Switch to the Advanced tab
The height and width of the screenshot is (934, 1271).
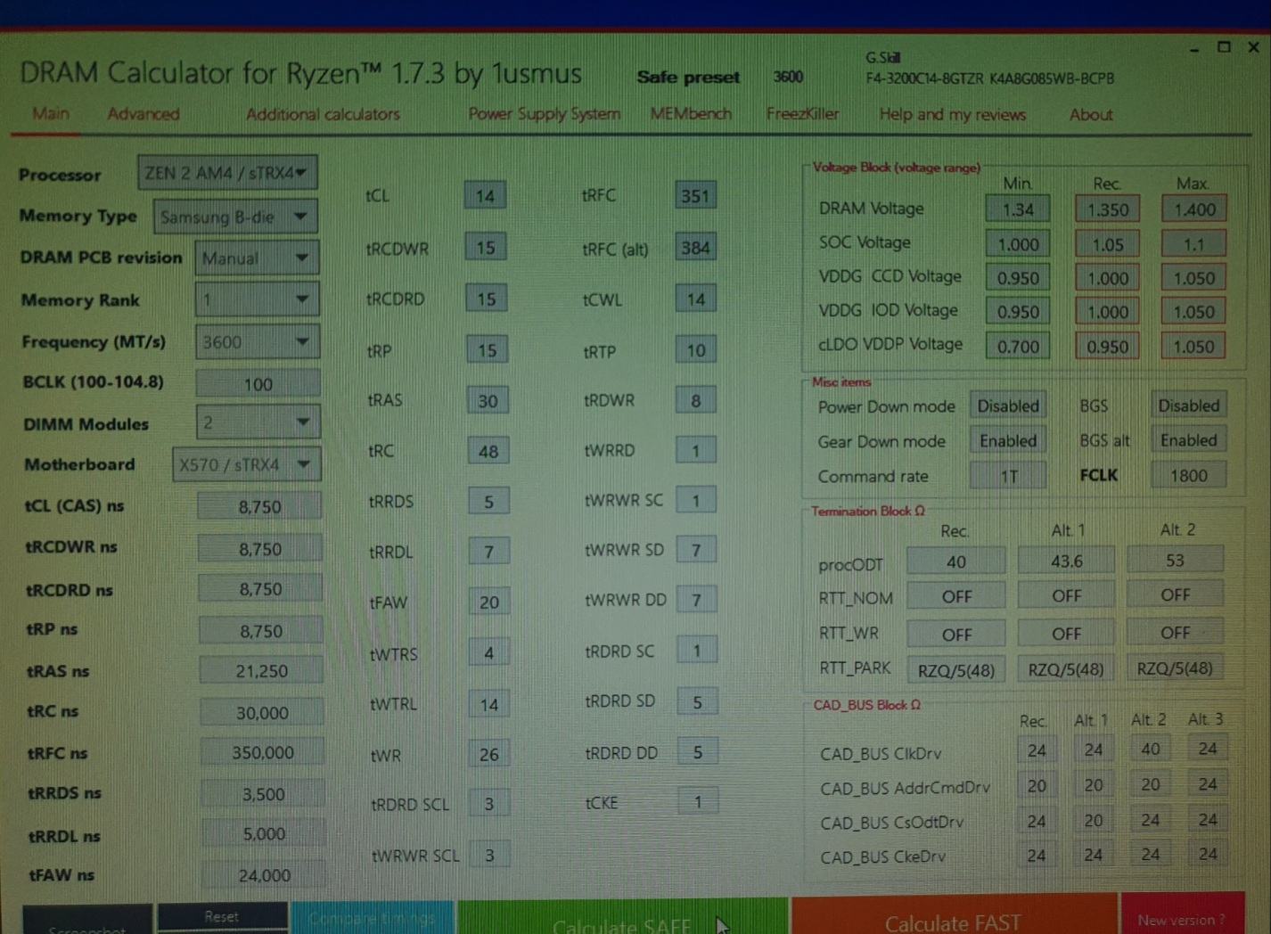[x=143, y=114]
